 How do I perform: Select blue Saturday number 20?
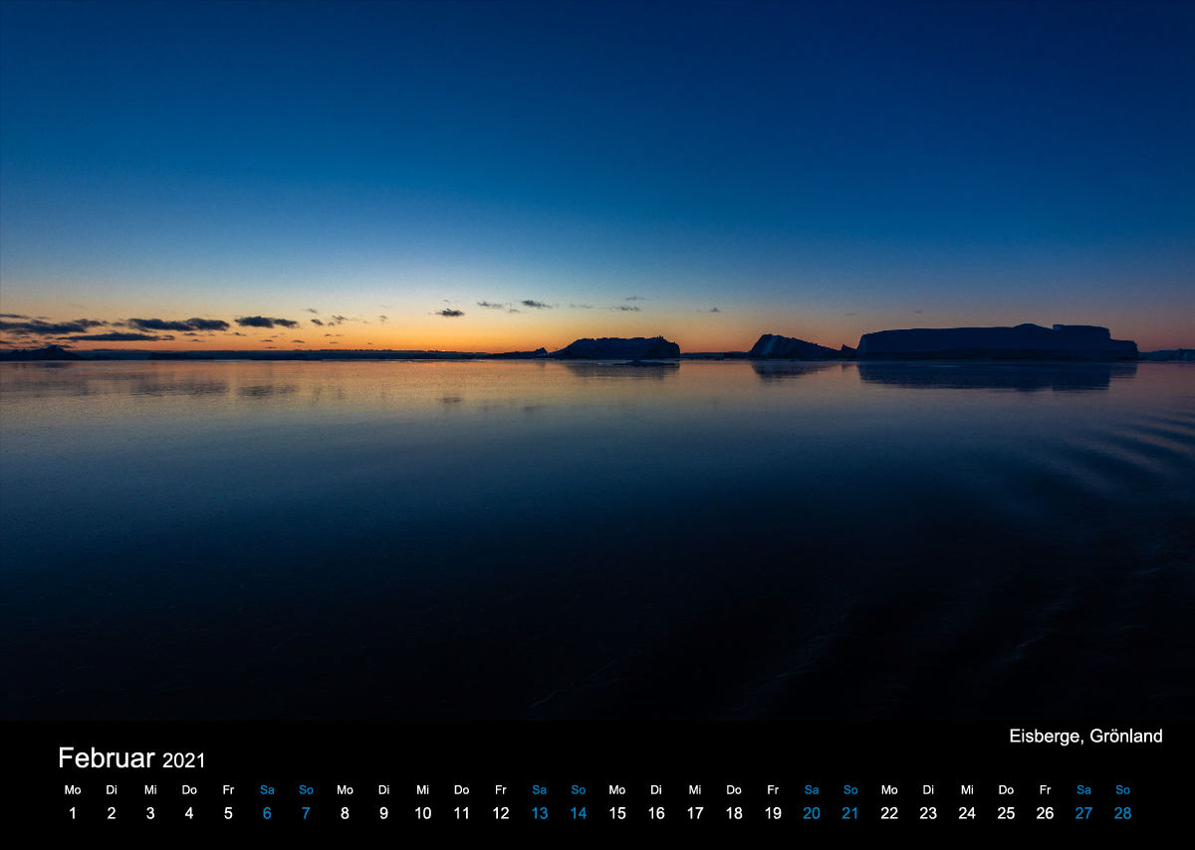(812, 813)
